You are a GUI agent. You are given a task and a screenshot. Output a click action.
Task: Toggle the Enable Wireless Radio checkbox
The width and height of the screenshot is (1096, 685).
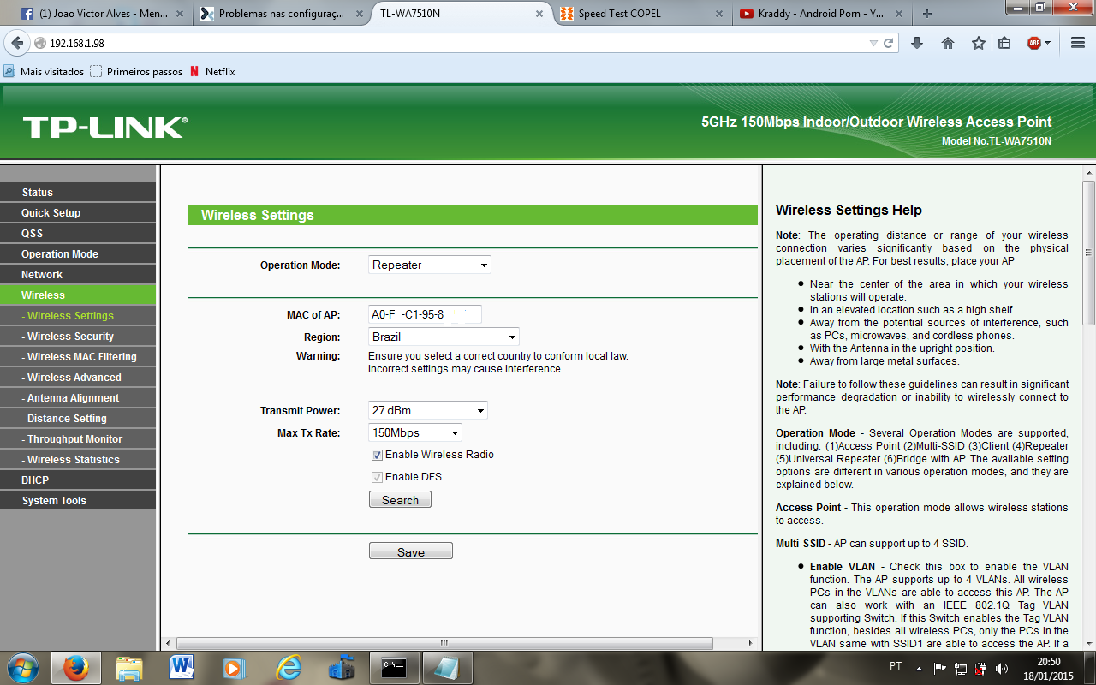[x=377, y=455]
